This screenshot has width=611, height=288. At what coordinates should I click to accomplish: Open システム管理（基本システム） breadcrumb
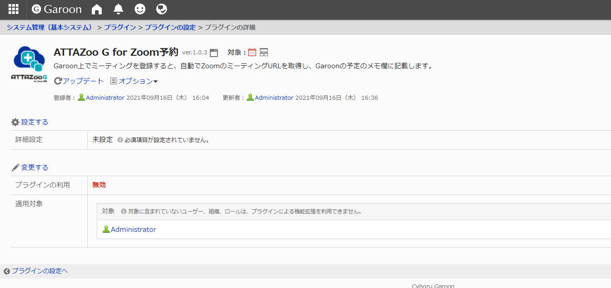tap(50, 27)
